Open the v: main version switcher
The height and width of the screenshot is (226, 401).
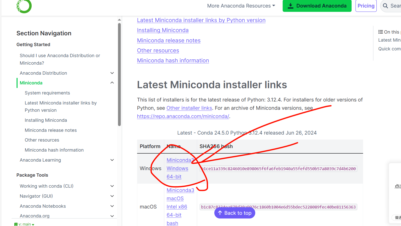(24, 224)
